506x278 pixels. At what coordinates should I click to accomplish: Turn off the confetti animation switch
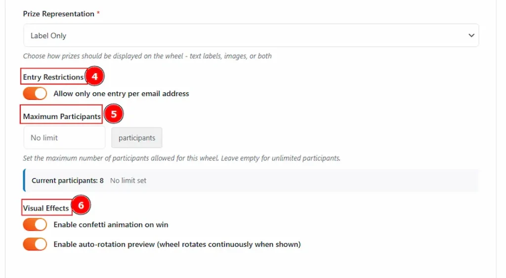coord(35,225)
